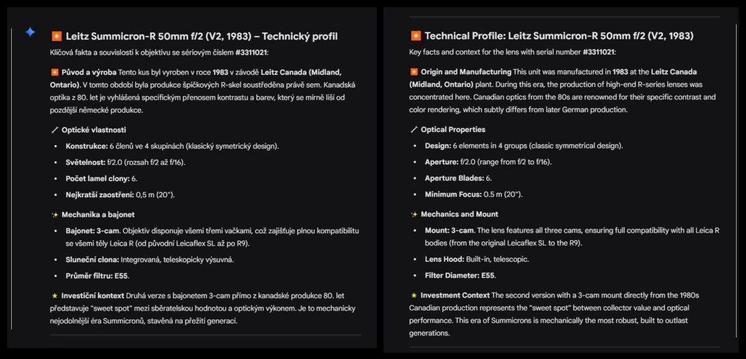
Task: Click the orange icon next to "Původ a výroba"
Action: click(54, 72)
